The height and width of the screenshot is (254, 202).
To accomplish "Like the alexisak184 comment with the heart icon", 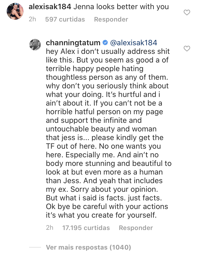I will tap(187, 12).
